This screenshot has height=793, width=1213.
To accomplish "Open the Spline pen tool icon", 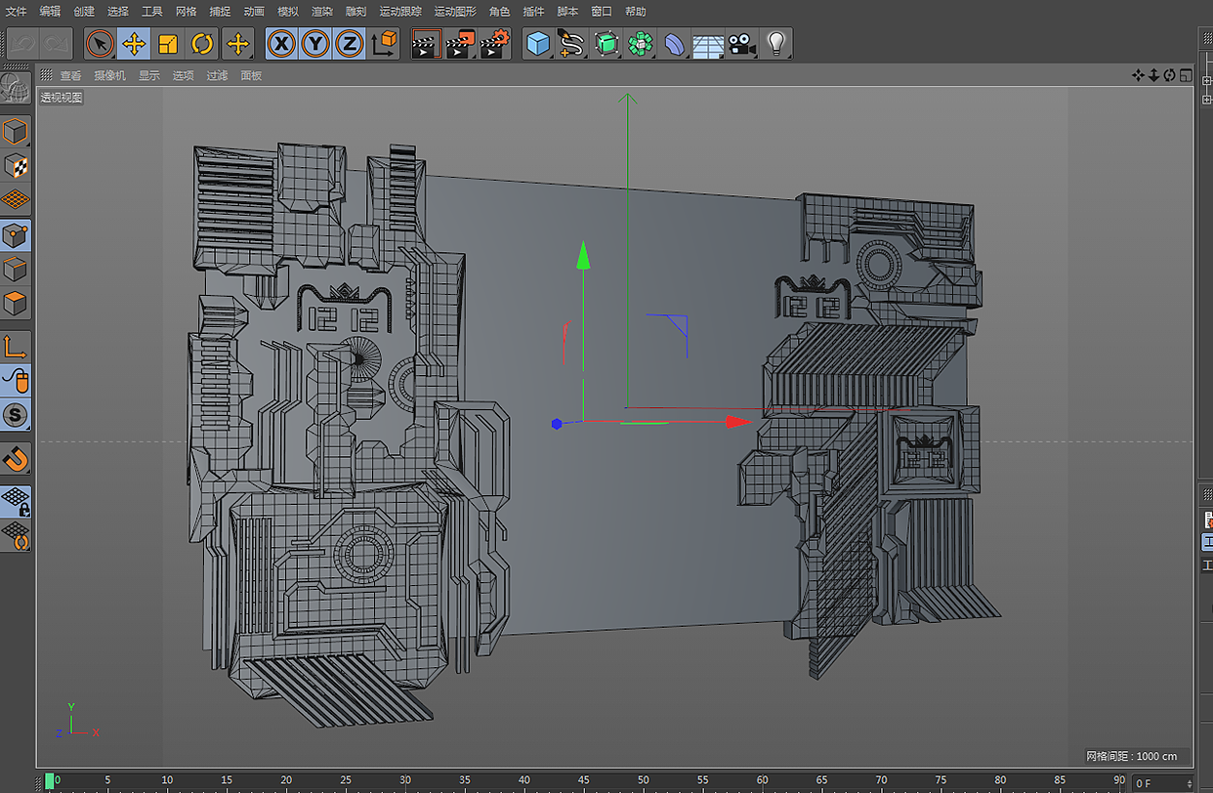I will pyautogui.click(x=571, y=44).
